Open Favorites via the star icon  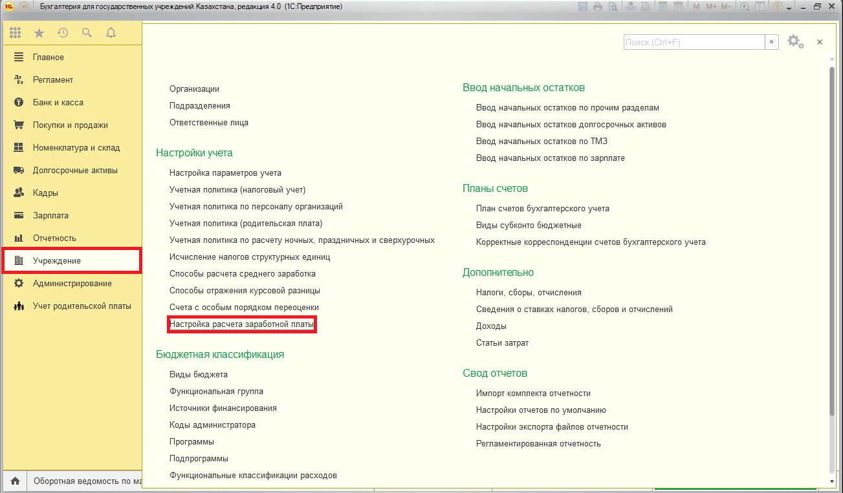(39, 32)
